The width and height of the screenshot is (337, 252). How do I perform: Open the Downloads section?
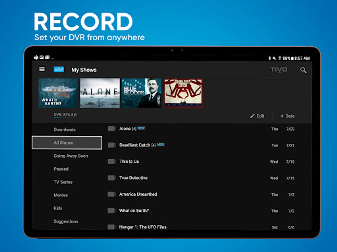(x=65, y=130)
